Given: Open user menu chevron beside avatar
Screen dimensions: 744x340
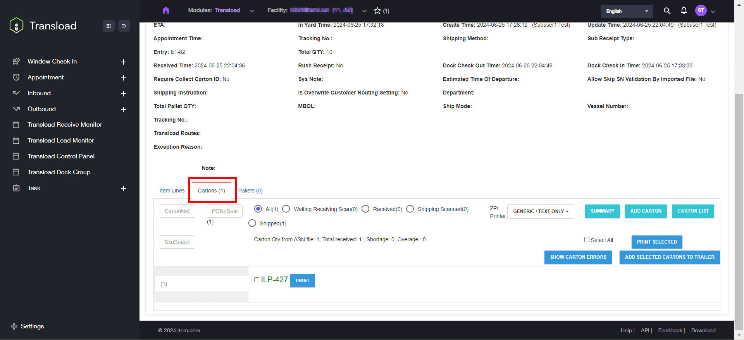Looking at the screenshot, I should (x=713, y=12).
